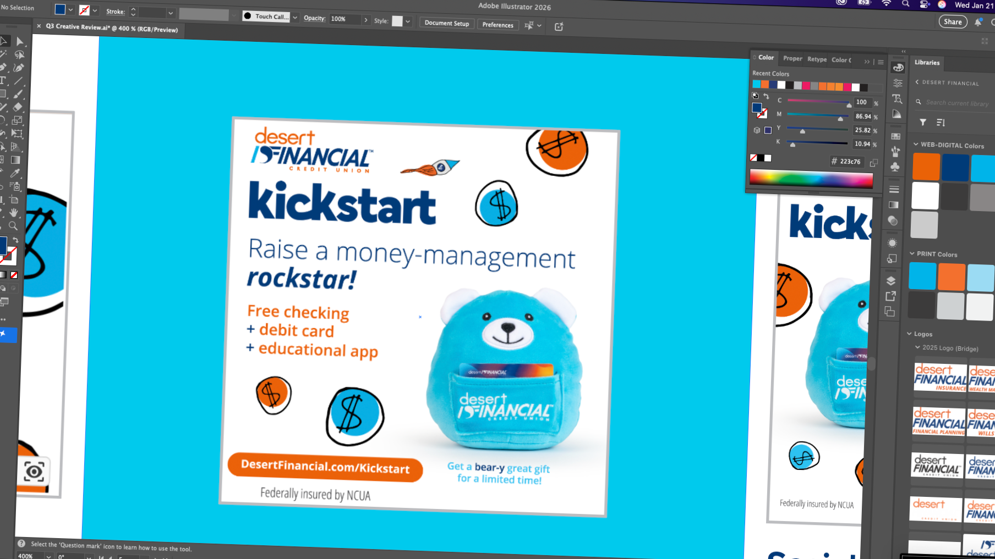The image size is (995, 559).
Task: Select the Lasso tool
Action: 19,55
